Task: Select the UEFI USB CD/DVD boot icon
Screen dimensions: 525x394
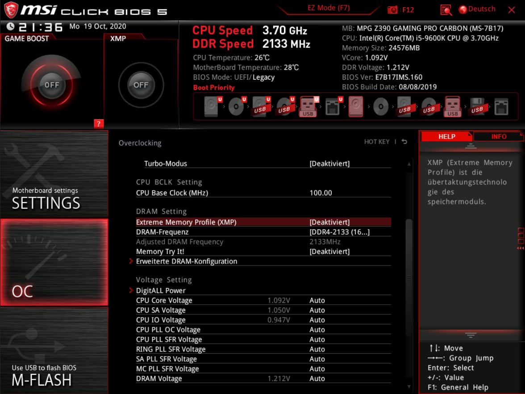Action: [285, 106]
